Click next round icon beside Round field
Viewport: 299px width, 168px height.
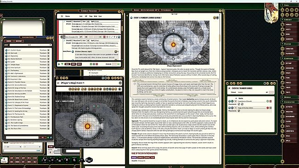[x=119, y=64]
